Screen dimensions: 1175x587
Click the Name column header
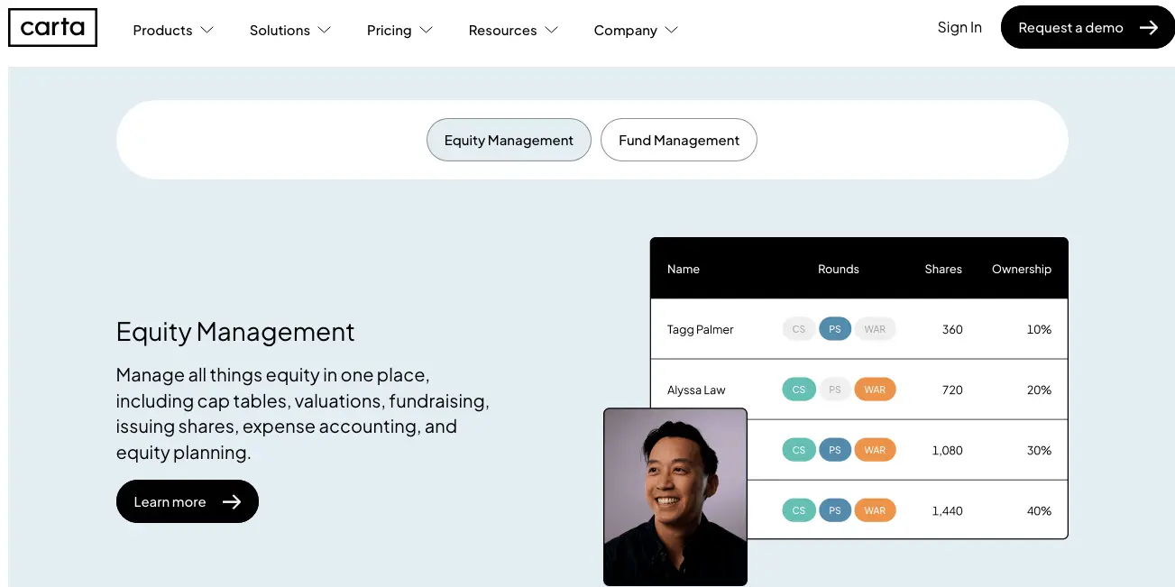tap(684, 269)
